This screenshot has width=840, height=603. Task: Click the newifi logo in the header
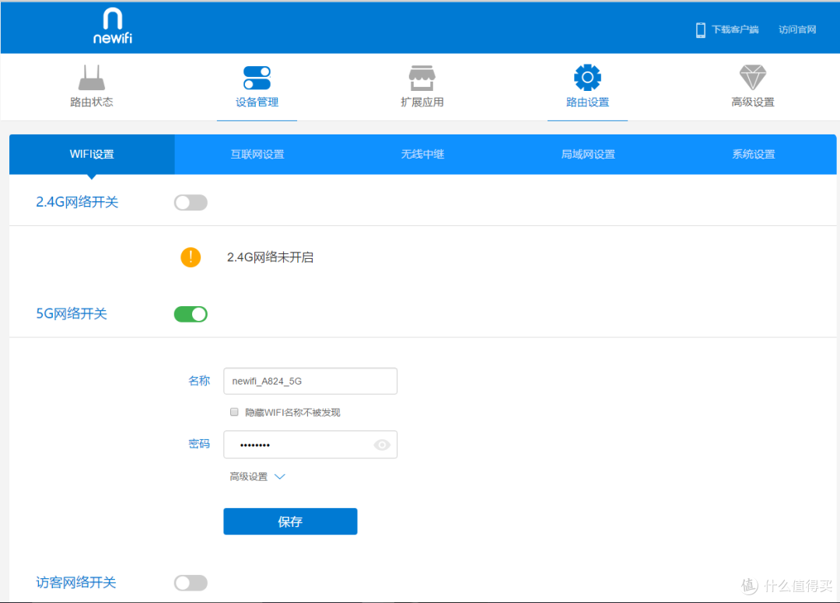pyautogui.click(x=111, y=27)
